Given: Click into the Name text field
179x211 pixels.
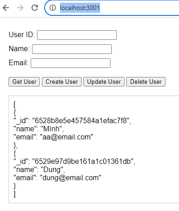Looking at the screenshot, I should tap(72, 49).
